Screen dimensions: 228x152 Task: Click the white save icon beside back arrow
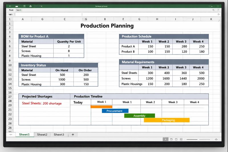[x=17, y=6]
